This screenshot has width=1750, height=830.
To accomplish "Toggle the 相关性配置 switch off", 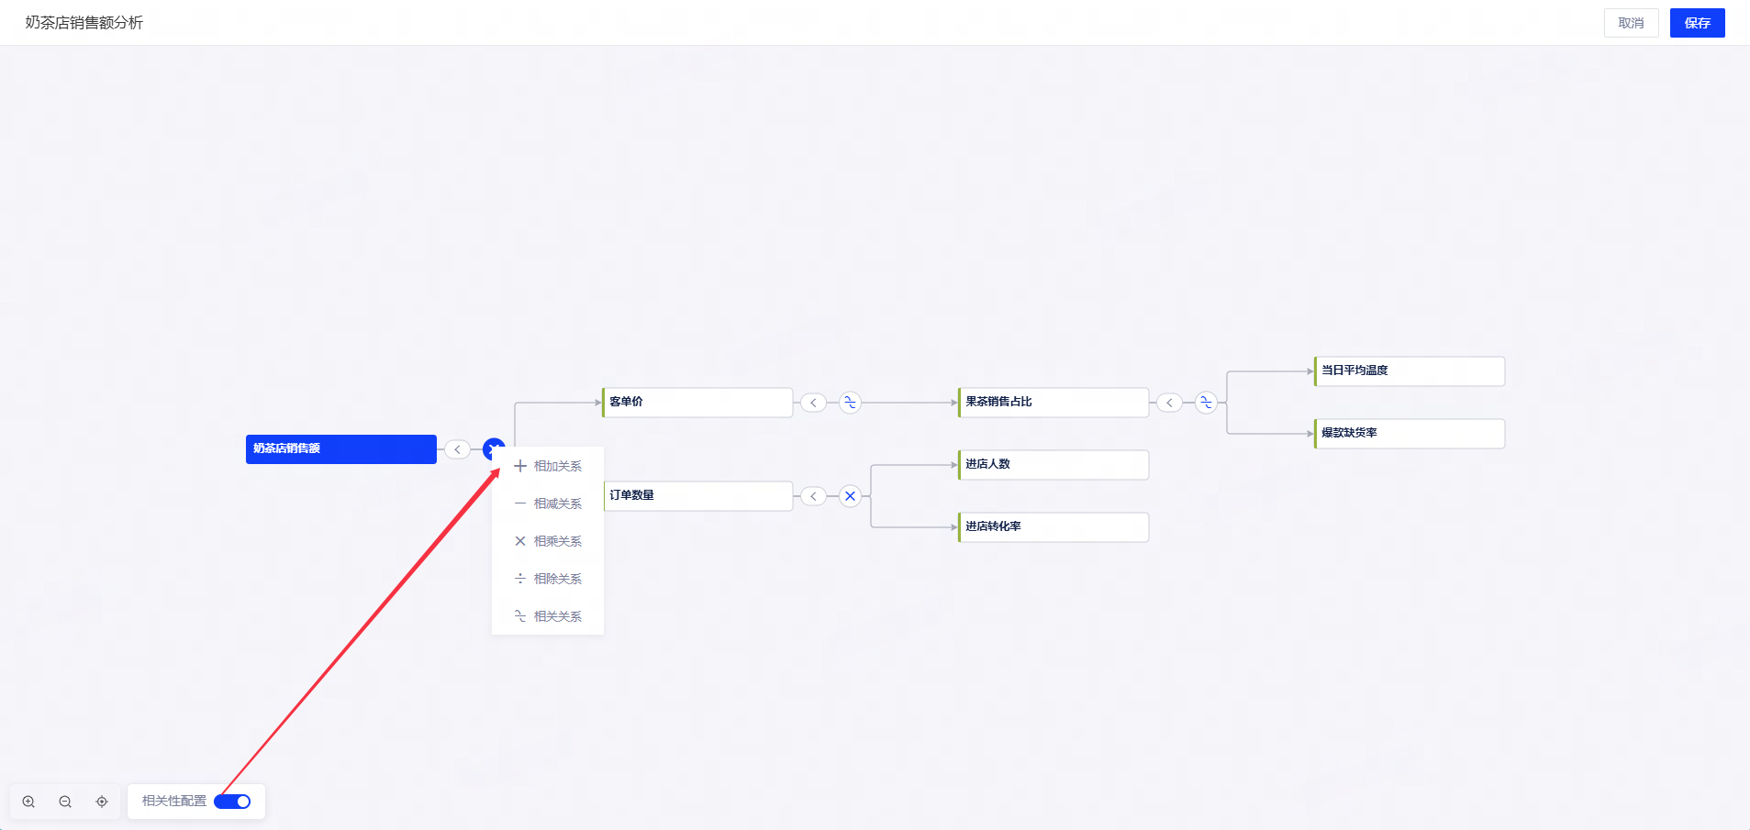I will click(x=232, y=802).
